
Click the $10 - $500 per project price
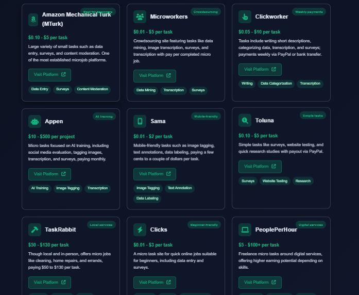tap(52, 137)
